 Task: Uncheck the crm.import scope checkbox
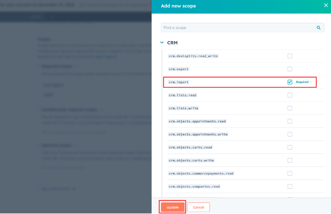(x=290, y=82)
